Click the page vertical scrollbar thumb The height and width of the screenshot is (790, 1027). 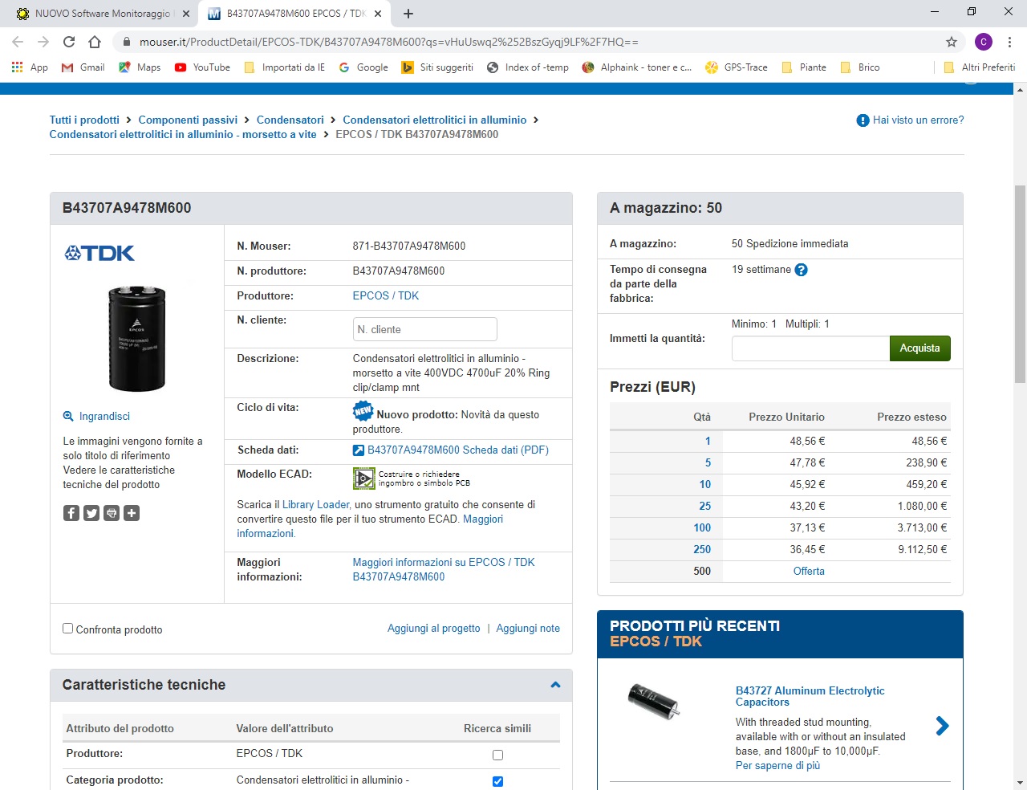pyautogui.click(x=1020, y=283)
